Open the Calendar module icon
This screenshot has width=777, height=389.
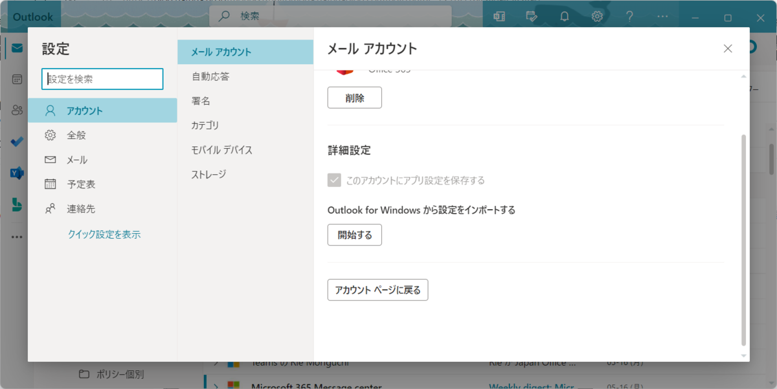pos(17,80)
